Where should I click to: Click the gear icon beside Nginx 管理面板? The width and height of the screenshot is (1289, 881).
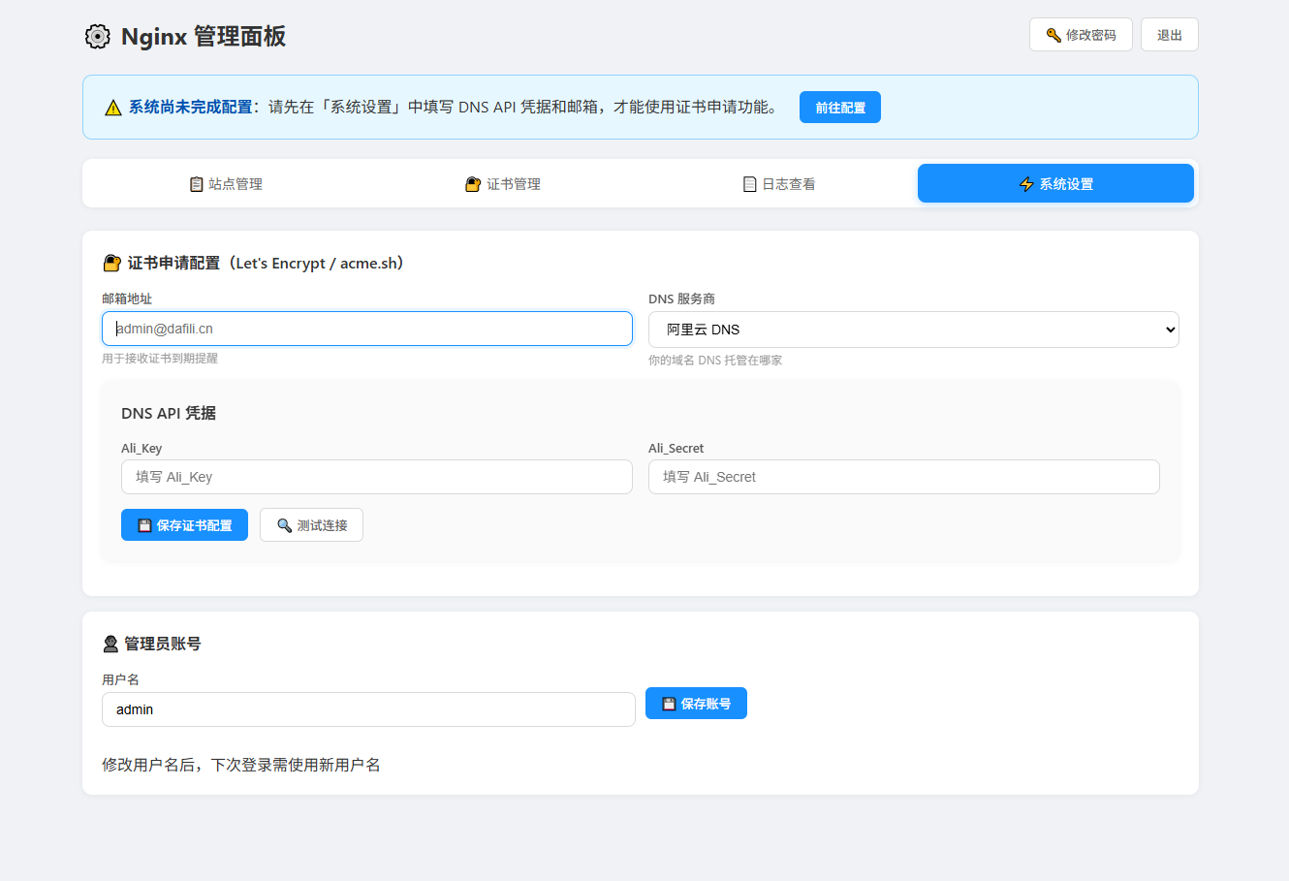97,37
